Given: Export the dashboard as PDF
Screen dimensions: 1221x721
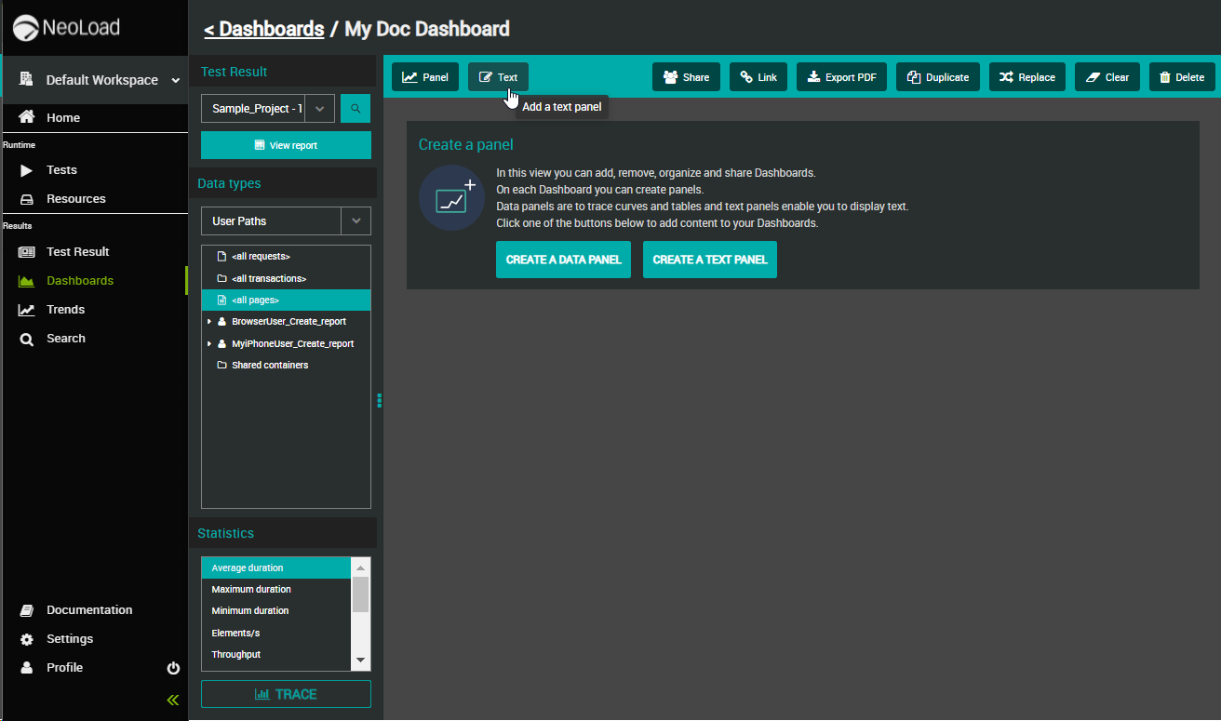Looking at the screenshot, I should 841,77.
